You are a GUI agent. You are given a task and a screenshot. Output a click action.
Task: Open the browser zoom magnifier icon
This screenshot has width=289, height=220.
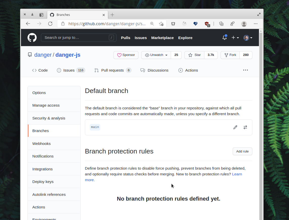(x=152, y=24)
